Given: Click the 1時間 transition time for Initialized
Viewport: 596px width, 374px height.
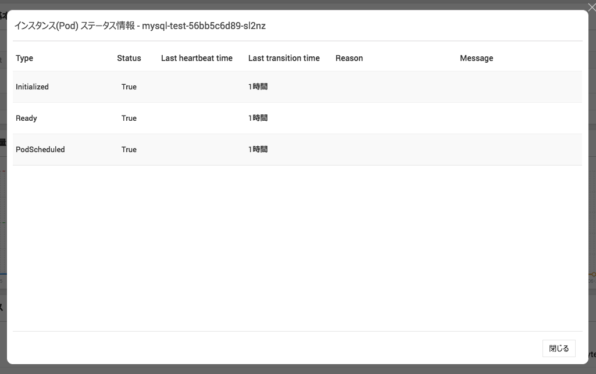Looking at the screenshot, I should (258, 87).
